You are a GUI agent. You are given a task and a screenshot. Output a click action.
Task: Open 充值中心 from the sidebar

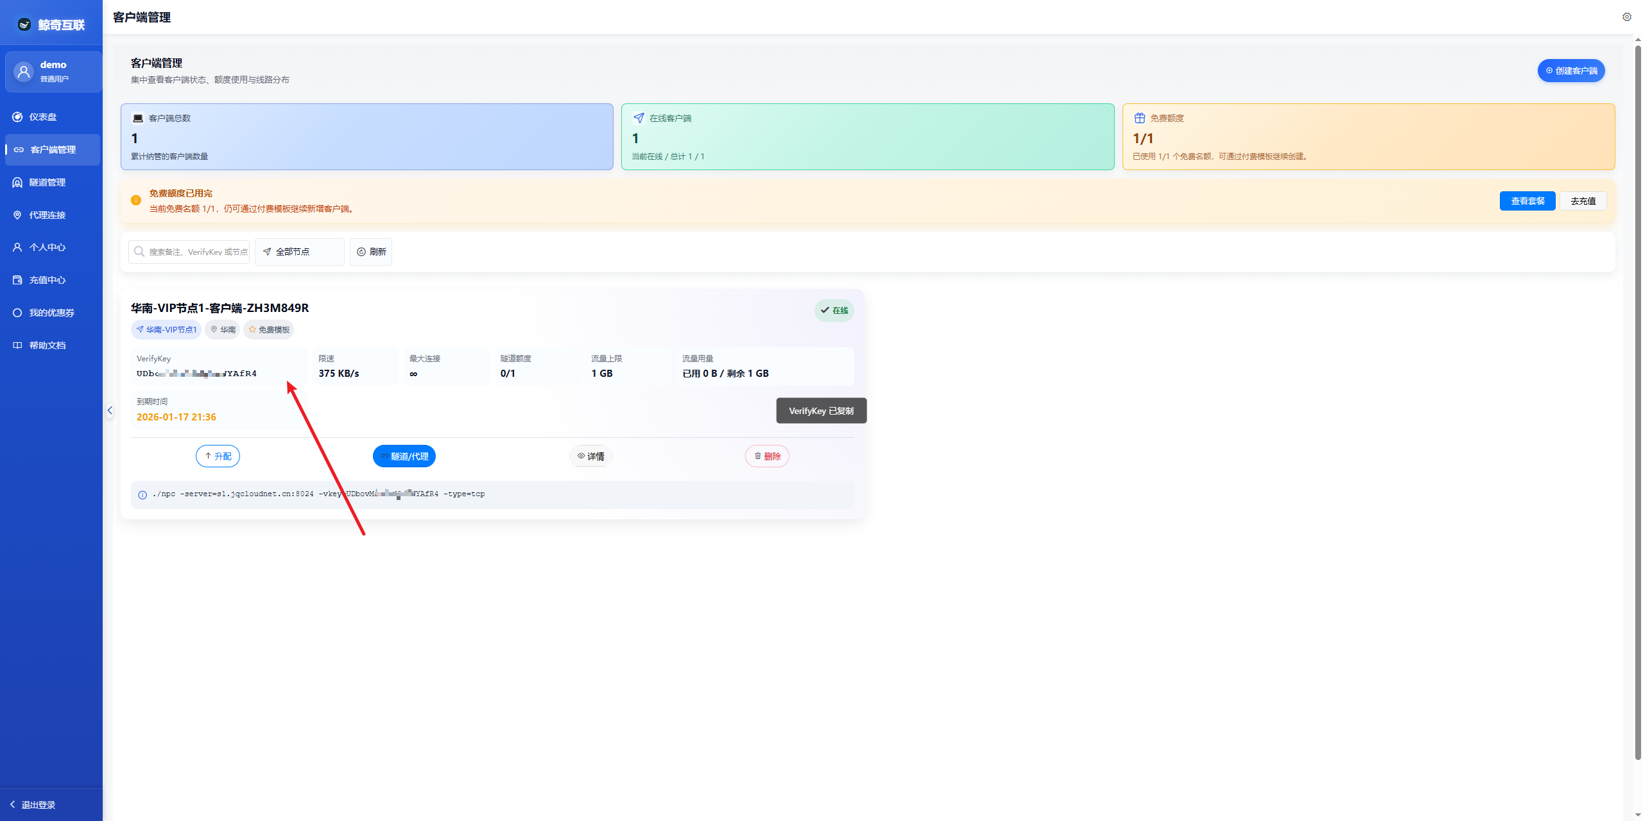point(47,280)
